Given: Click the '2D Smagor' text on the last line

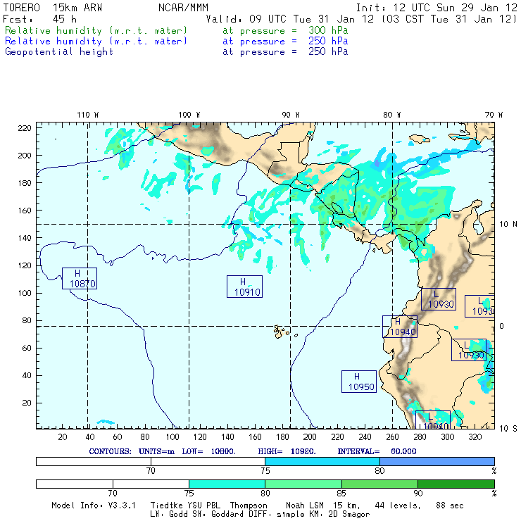Looking at the screenshot, I should [349, 515].
